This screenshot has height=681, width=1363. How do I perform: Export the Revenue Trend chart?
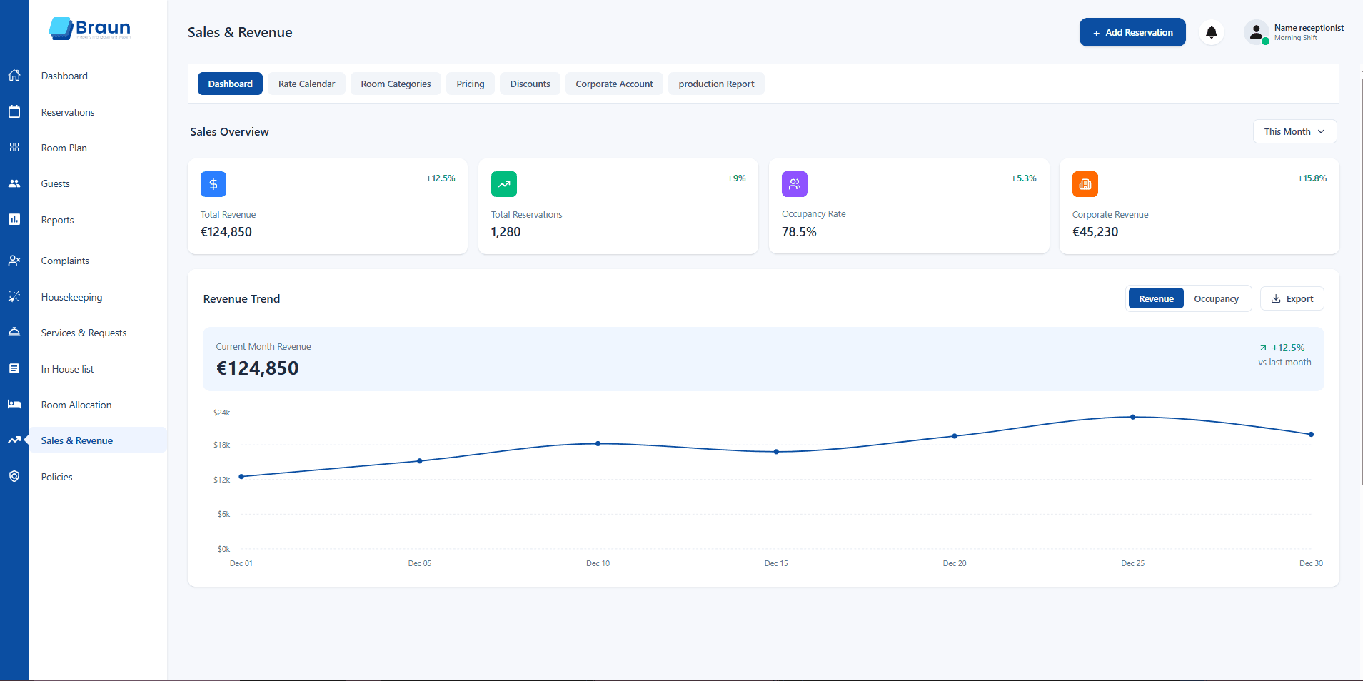point(1292,298)
